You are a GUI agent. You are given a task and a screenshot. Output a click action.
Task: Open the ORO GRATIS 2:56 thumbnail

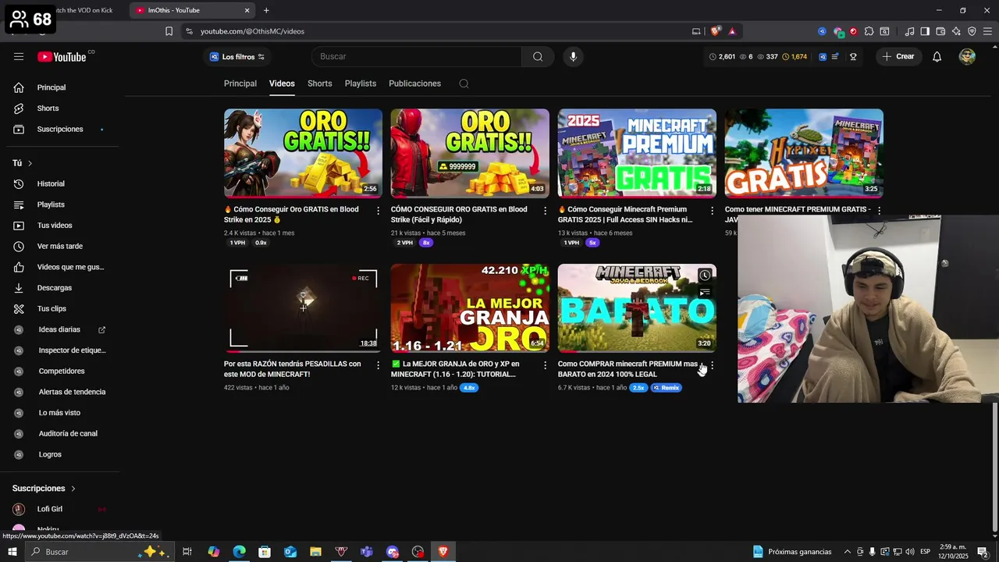(x=303, y=153)
